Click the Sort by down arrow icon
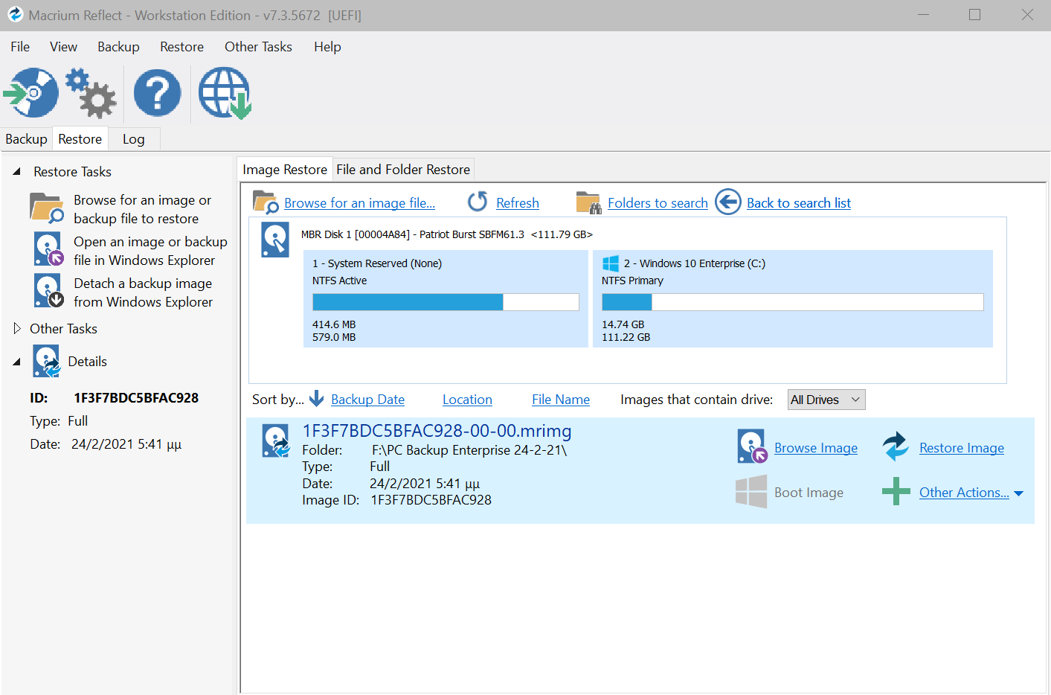 [317, 399]
